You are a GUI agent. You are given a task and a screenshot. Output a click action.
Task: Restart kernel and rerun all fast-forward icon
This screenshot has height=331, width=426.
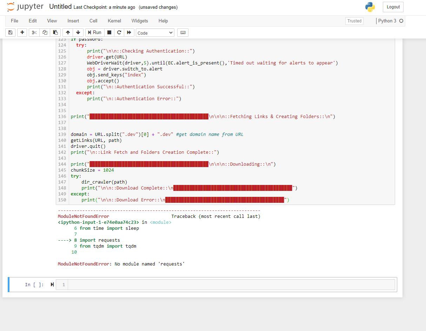click(x=129, y=33)
